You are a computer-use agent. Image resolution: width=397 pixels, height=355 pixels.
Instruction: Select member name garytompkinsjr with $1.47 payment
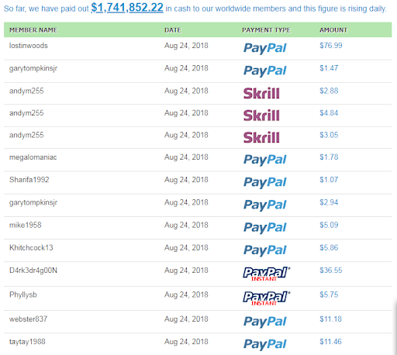click(x=33, y=69)
